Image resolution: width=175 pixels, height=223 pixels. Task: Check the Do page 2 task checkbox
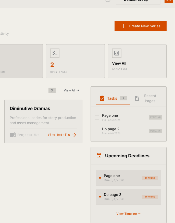[97, 131]
